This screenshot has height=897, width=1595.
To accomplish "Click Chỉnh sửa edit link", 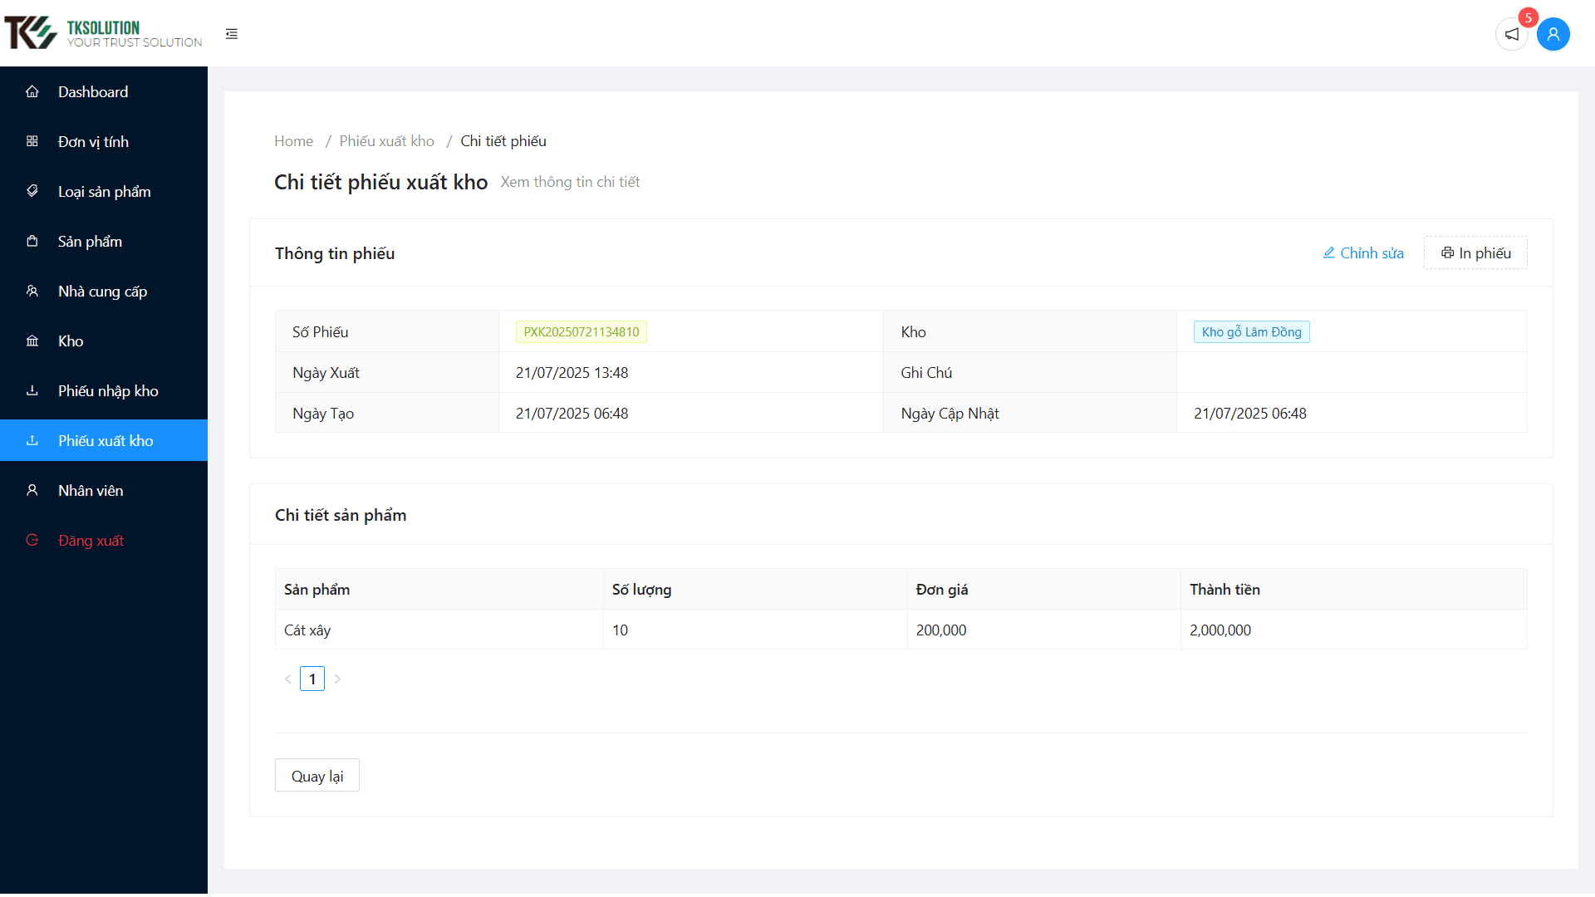I will 1363,253.
